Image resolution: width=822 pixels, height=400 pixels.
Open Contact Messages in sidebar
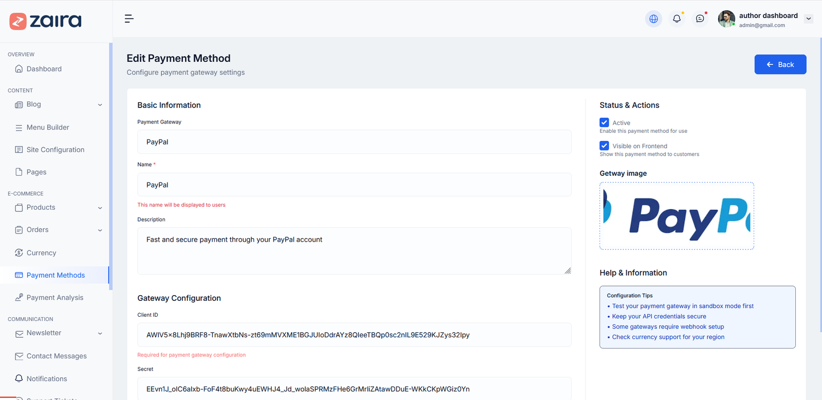tap(57, 356)
